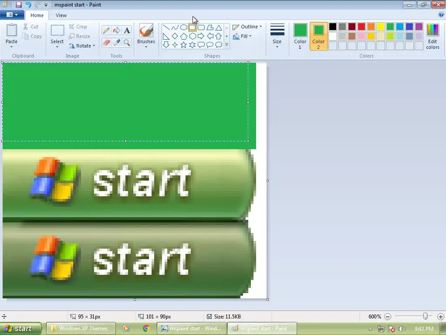Click the Crop button
446x335 pixels.
click(78, 27)
